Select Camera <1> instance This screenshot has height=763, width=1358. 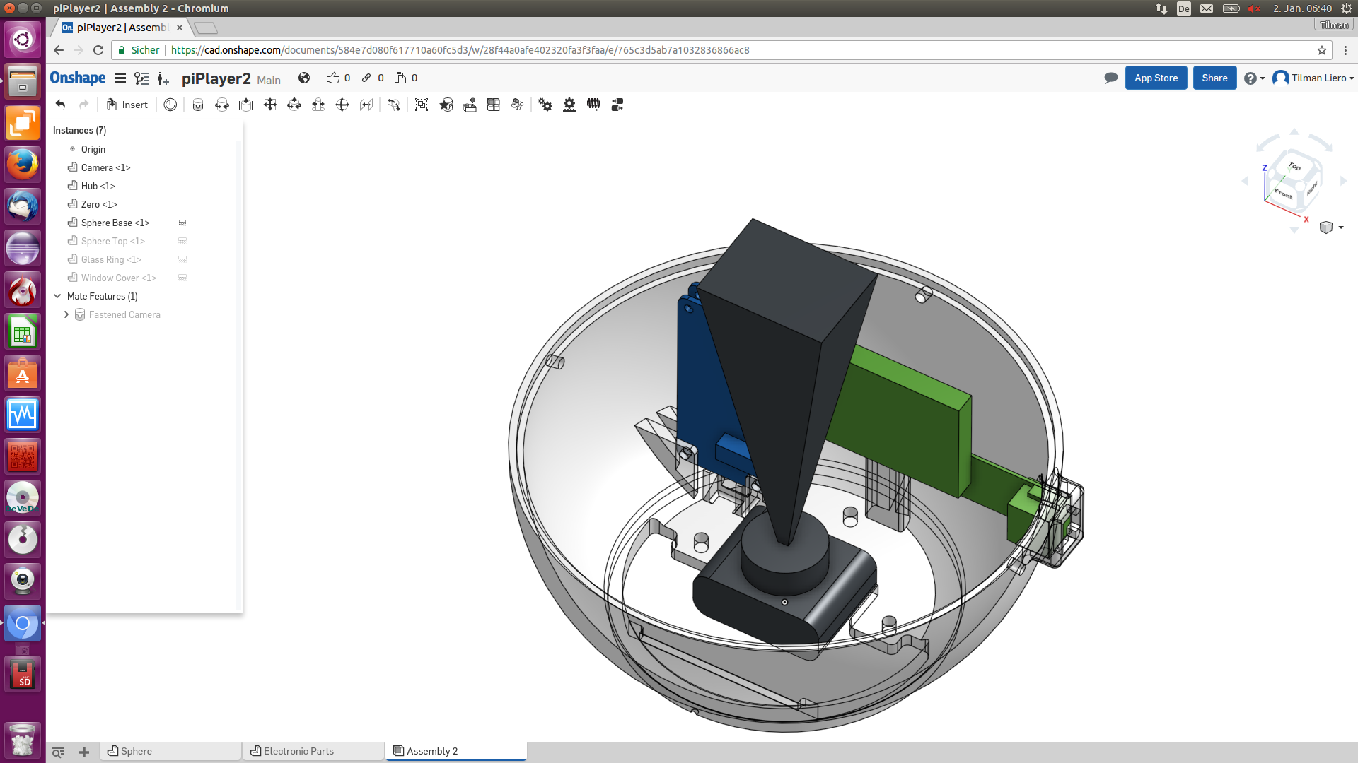(105, 167)
